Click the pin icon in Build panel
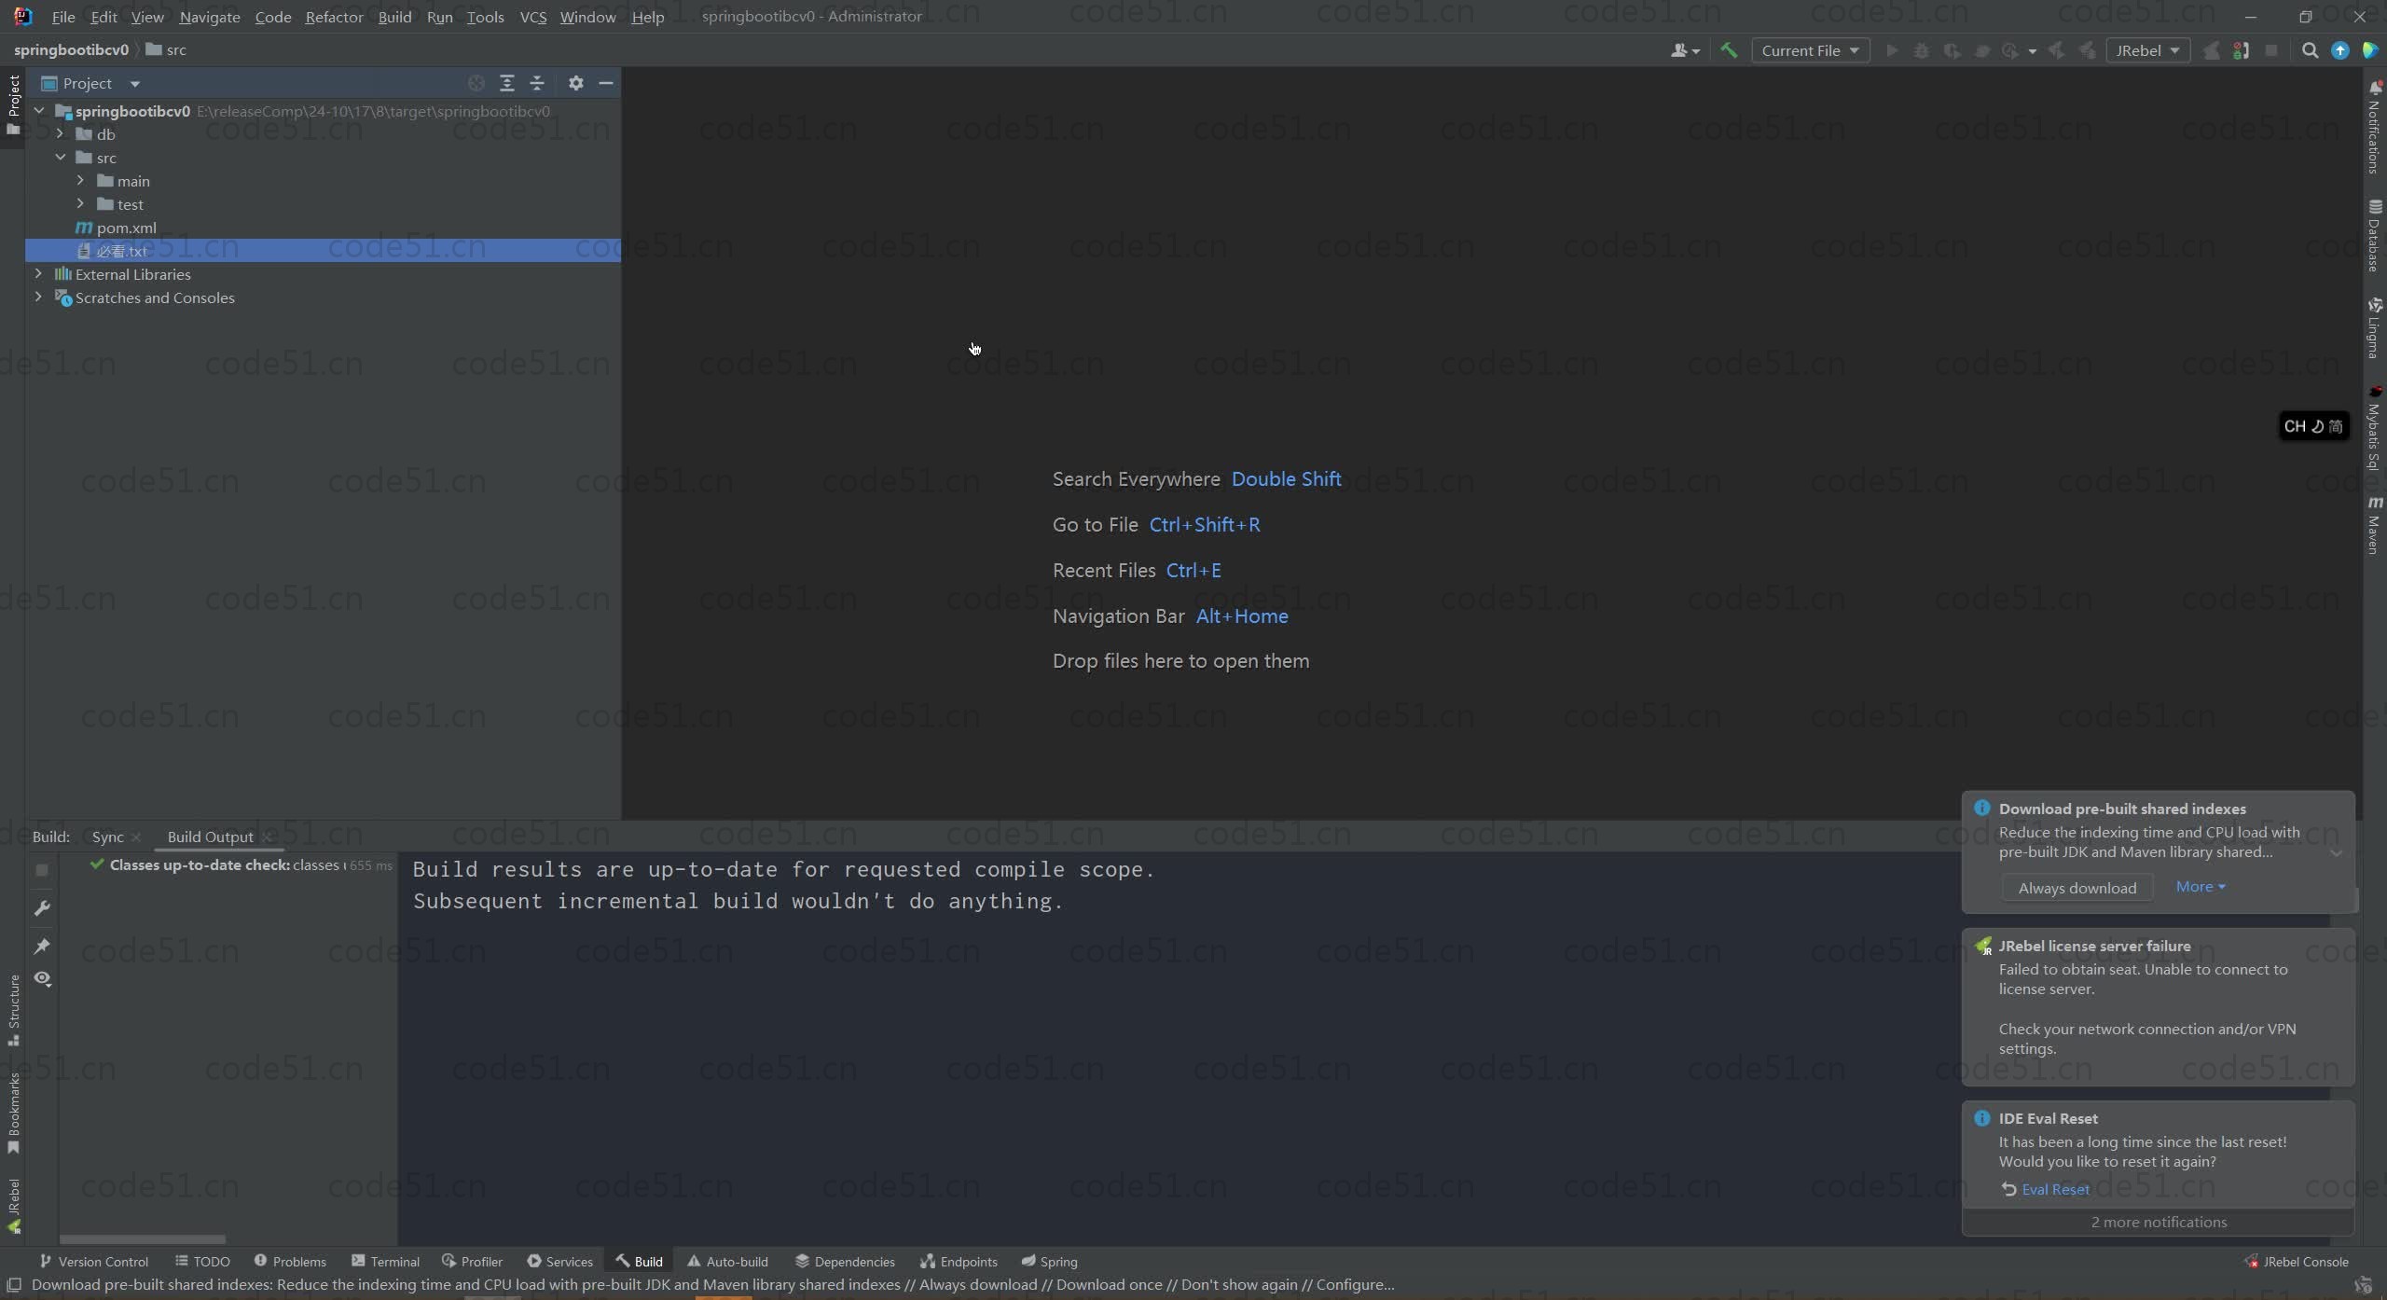Image resolution: width=2387 pixels, height=1300 pixels. [x=42, y=946]
